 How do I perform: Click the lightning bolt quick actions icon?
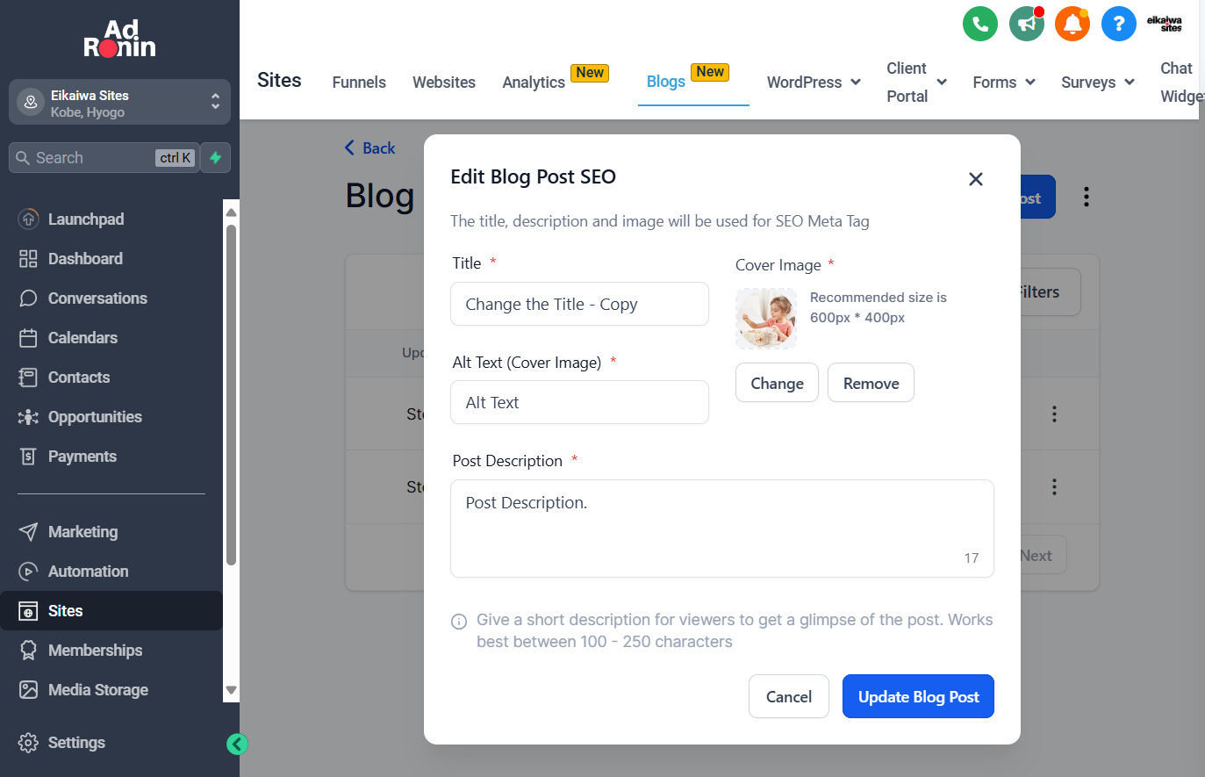(216, 158)
